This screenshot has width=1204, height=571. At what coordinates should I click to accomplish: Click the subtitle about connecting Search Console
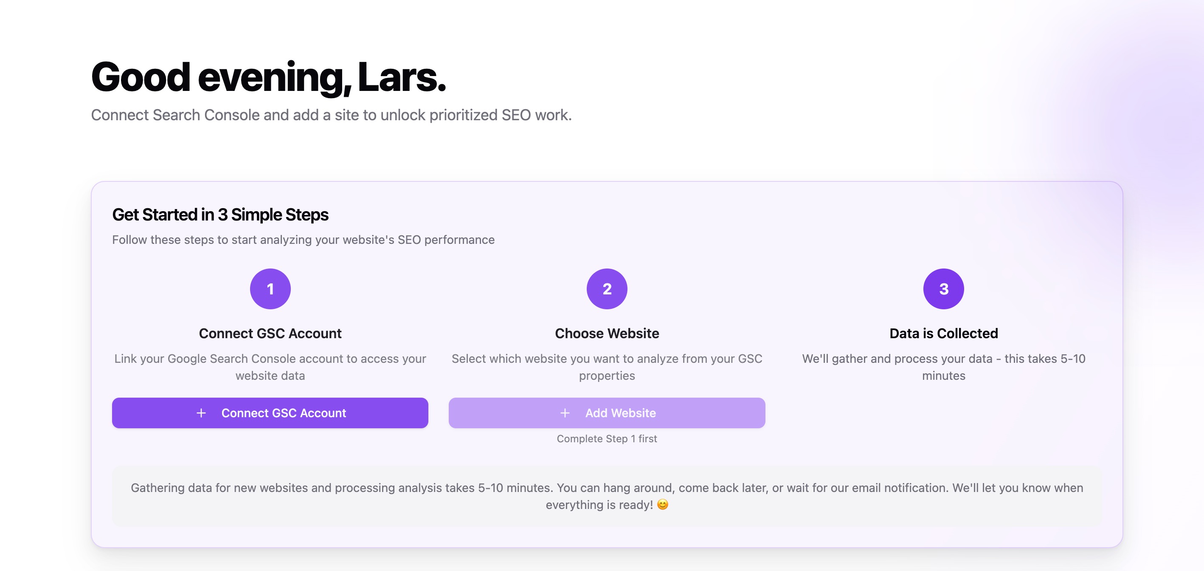point(332,115)
